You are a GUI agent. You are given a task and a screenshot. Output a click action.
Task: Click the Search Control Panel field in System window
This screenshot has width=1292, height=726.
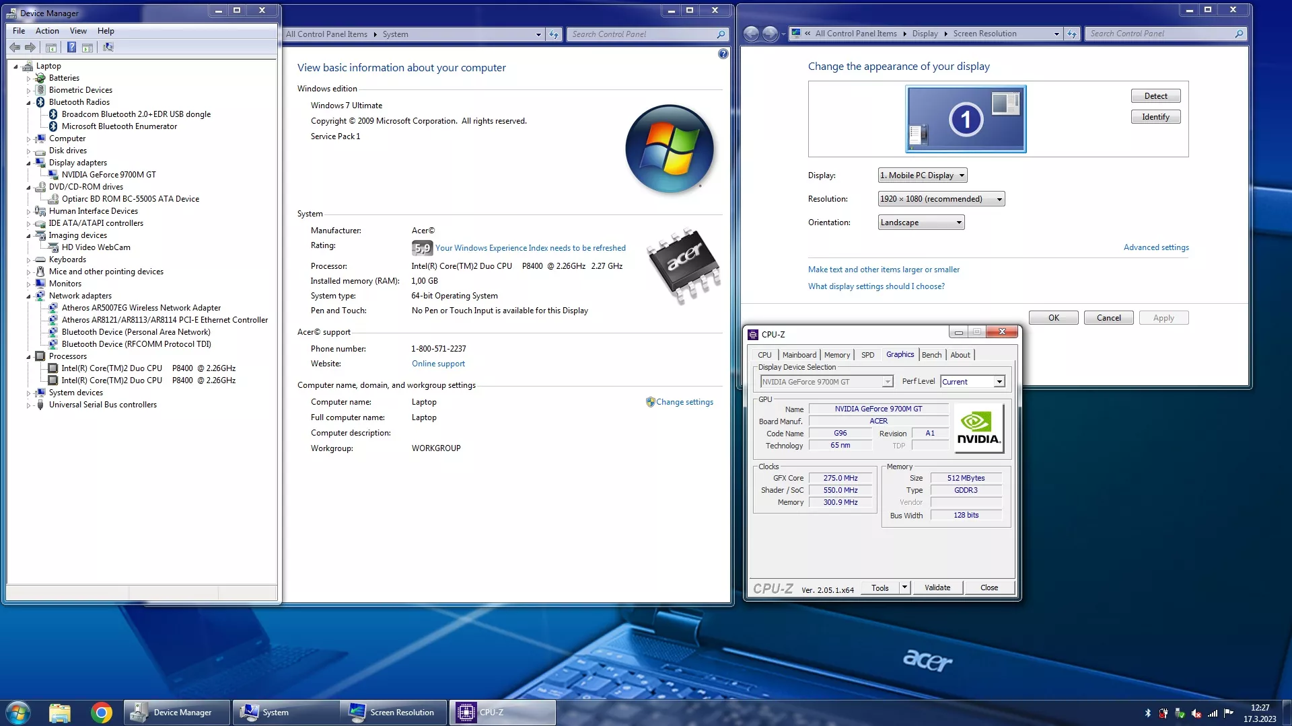coord(647,34)
